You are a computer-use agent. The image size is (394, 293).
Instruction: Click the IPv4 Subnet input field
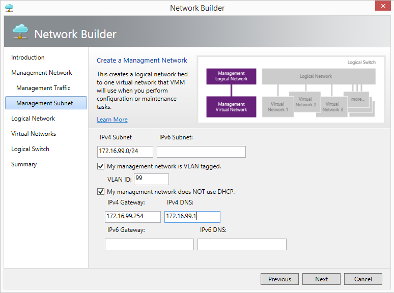point(125,152)
